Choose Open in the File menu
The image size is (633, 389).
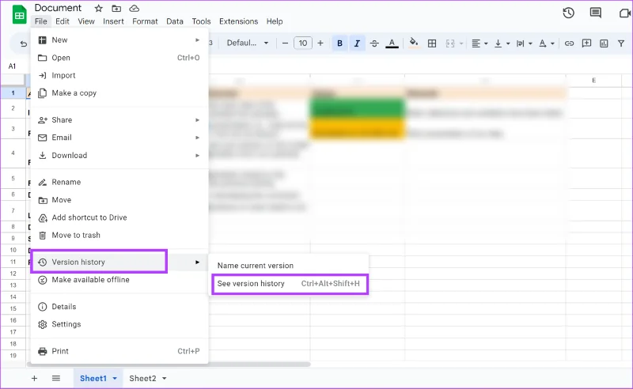[x=119, y=58]
